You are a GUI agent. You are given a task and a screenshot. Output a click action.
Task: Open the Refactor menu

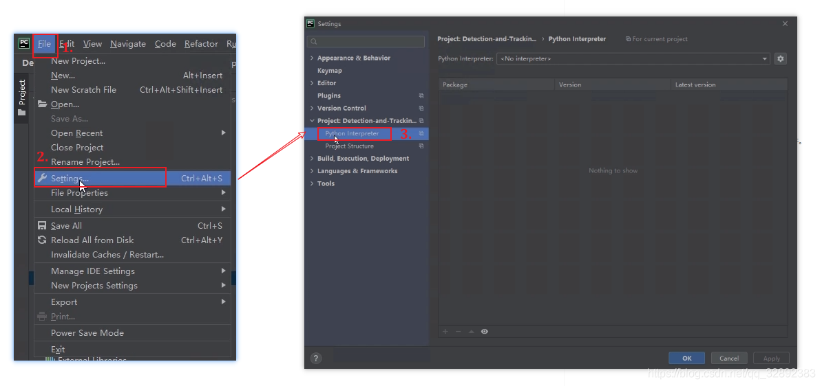point(201,44)
